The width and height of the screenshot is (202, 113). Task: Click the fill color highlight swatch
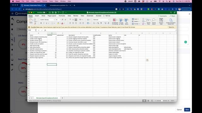58,23
